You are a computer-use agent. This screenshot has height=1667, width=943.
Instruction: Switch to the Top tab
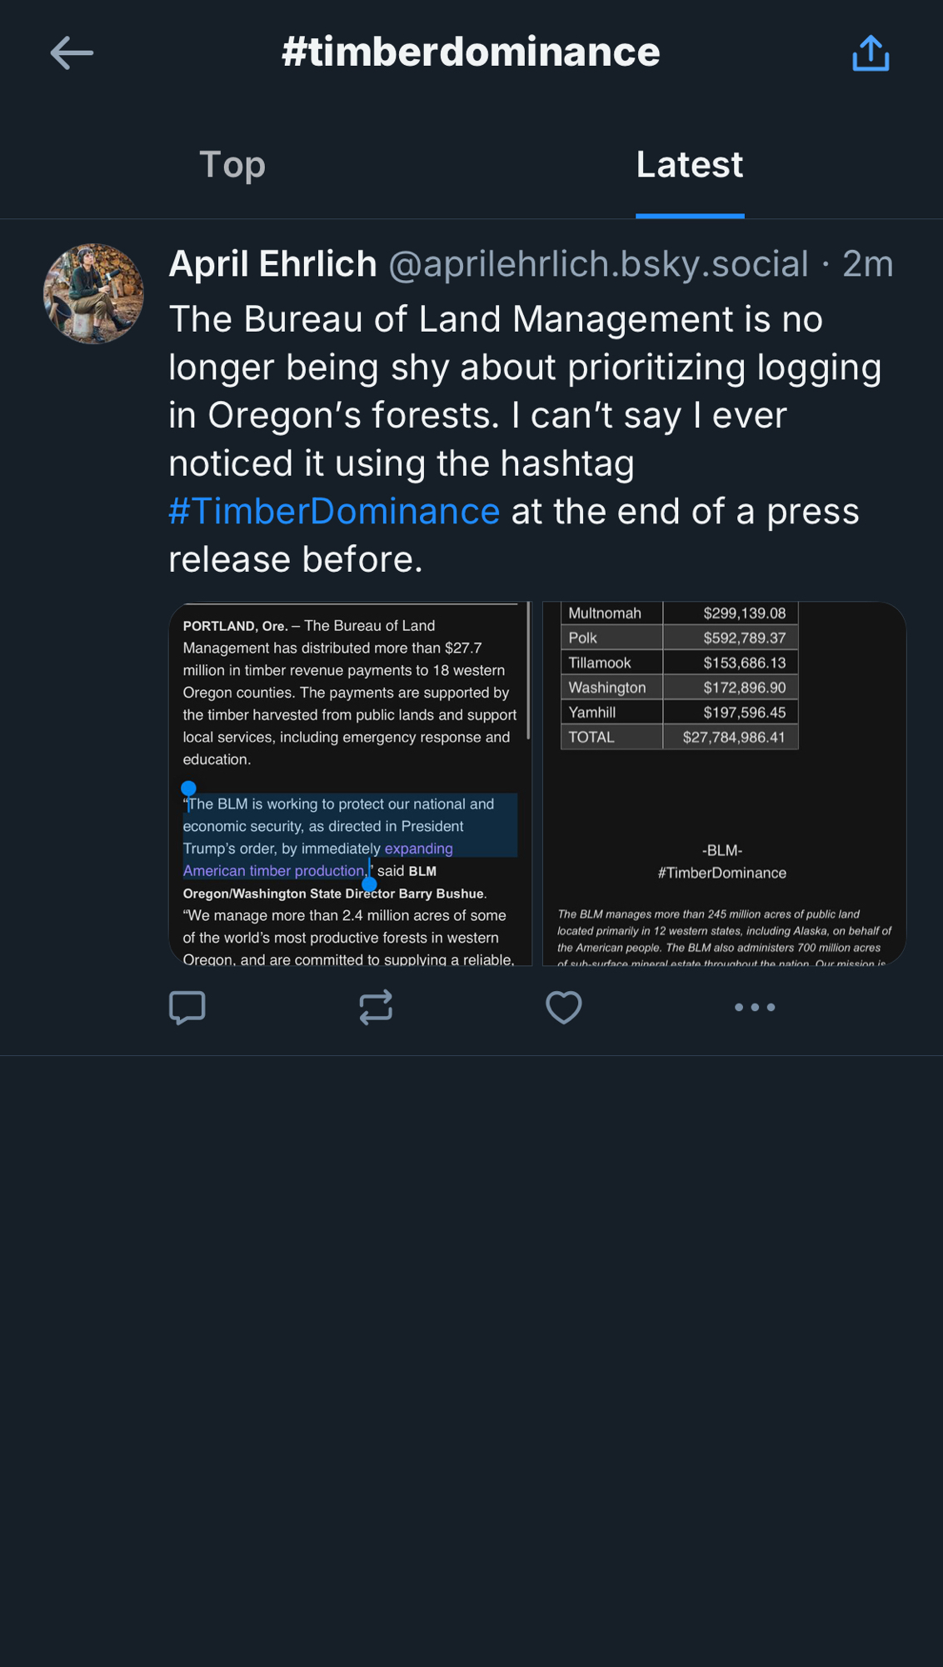point(232,165)
